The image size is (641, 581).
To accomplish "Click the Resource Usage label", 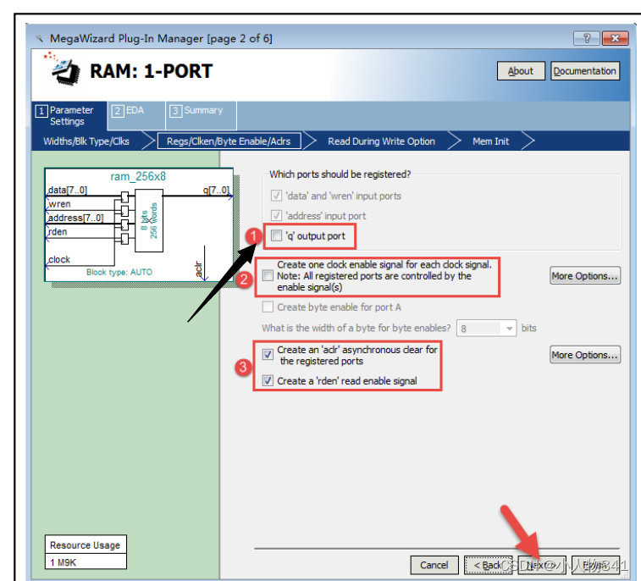I will [x=85, y=545].
